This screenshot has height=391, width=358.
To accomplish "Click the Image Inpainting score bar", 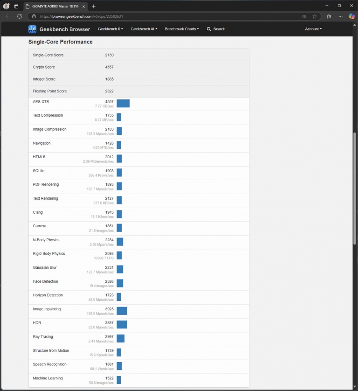I will coord(122,311).
